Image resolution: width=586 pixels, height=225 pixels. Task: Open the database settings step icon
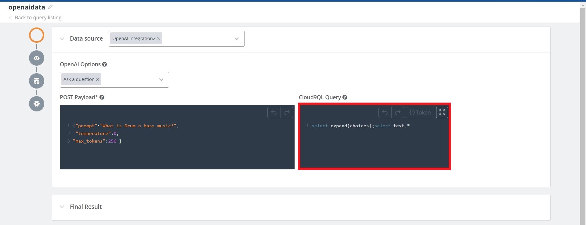[37, 81]
